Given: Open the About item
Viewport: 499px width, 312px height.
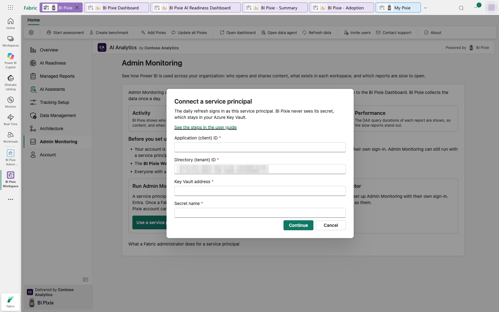Looking at the screenshot, I should click(x=433, y=32).
